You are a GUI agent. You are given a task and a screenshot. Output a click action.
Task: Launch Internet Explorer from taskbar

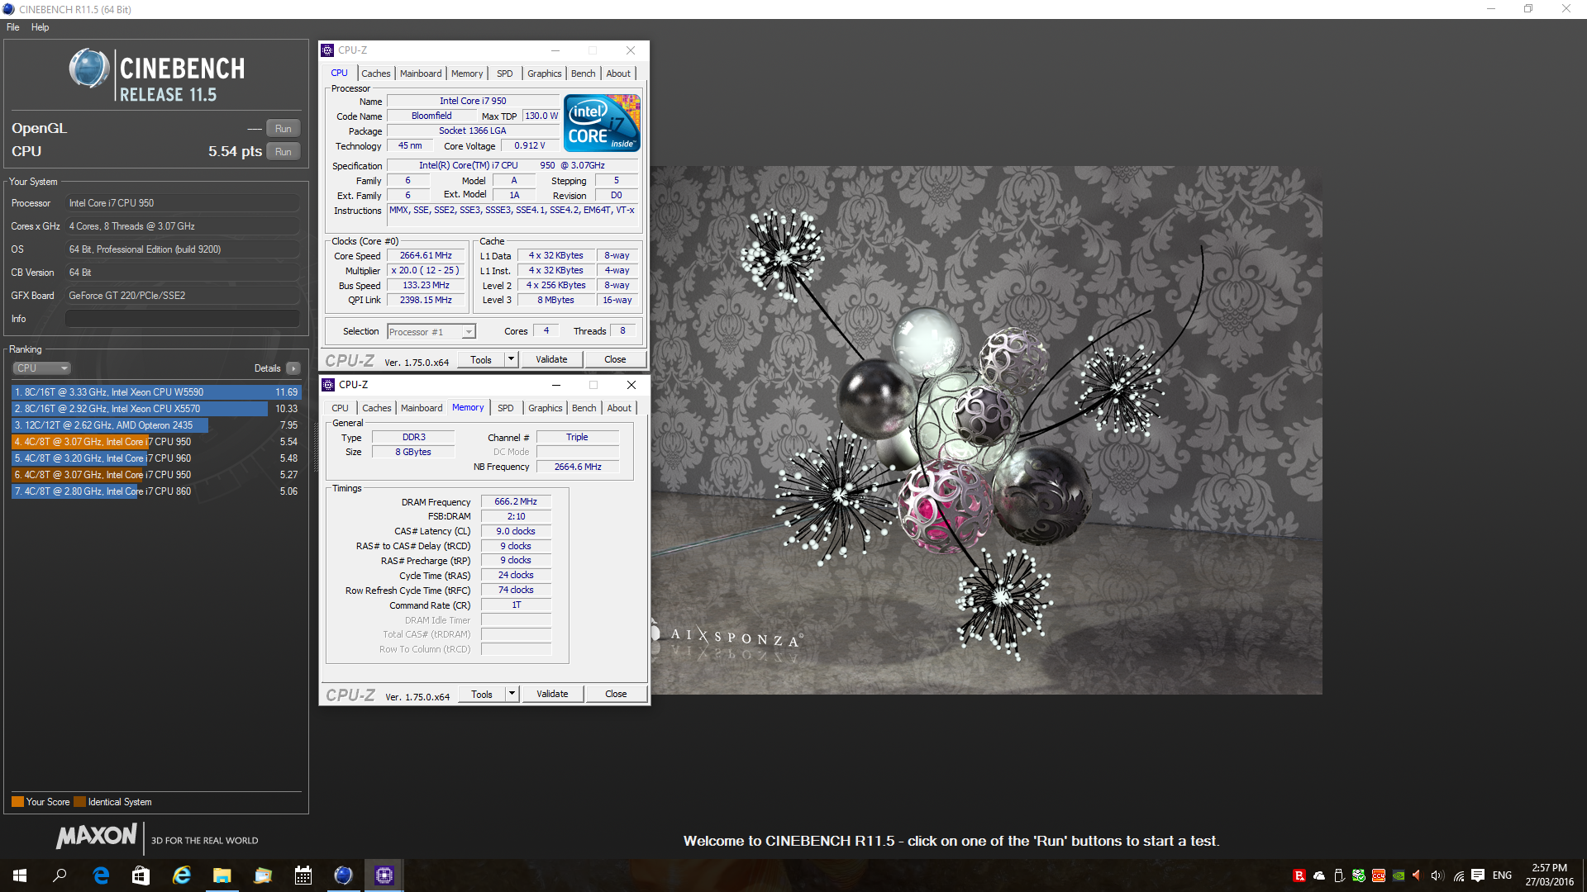coord(181,875)
